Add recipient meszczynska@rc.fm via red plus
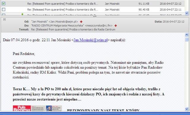This screenshot has height=115, width=190. click(x=115, y=26)
